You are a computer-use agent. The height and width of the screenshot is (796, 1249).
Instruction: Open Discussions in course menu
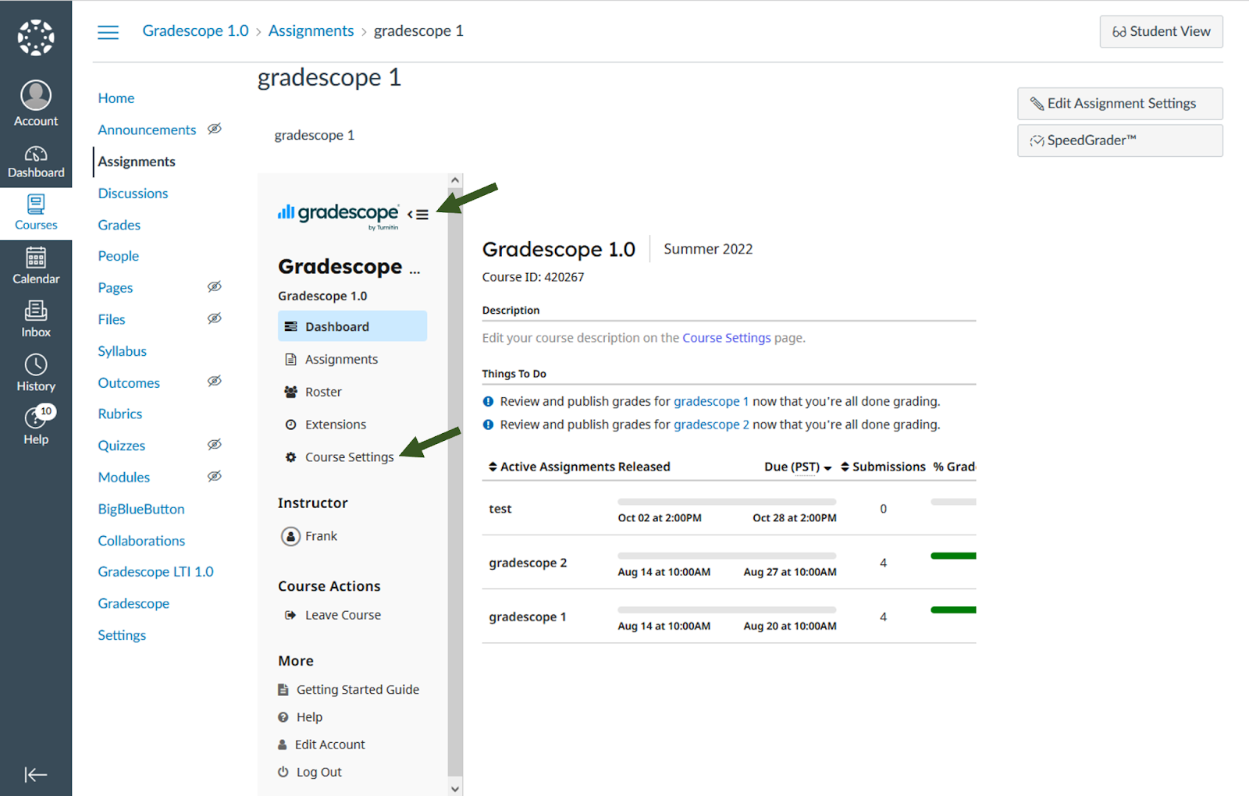(x=133, y=194)
